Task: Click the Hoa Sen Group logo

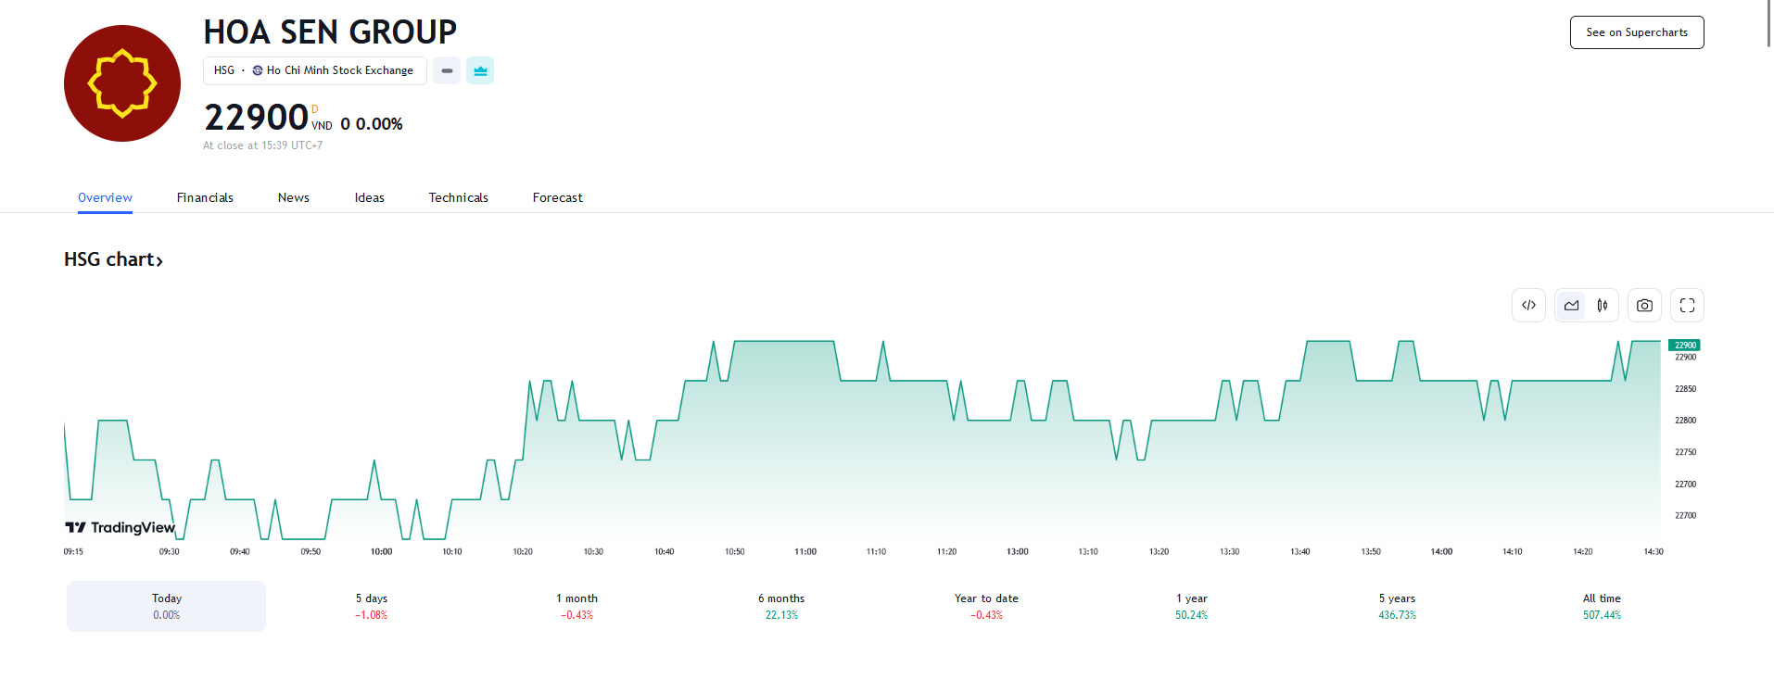Action: pos(122,83)
